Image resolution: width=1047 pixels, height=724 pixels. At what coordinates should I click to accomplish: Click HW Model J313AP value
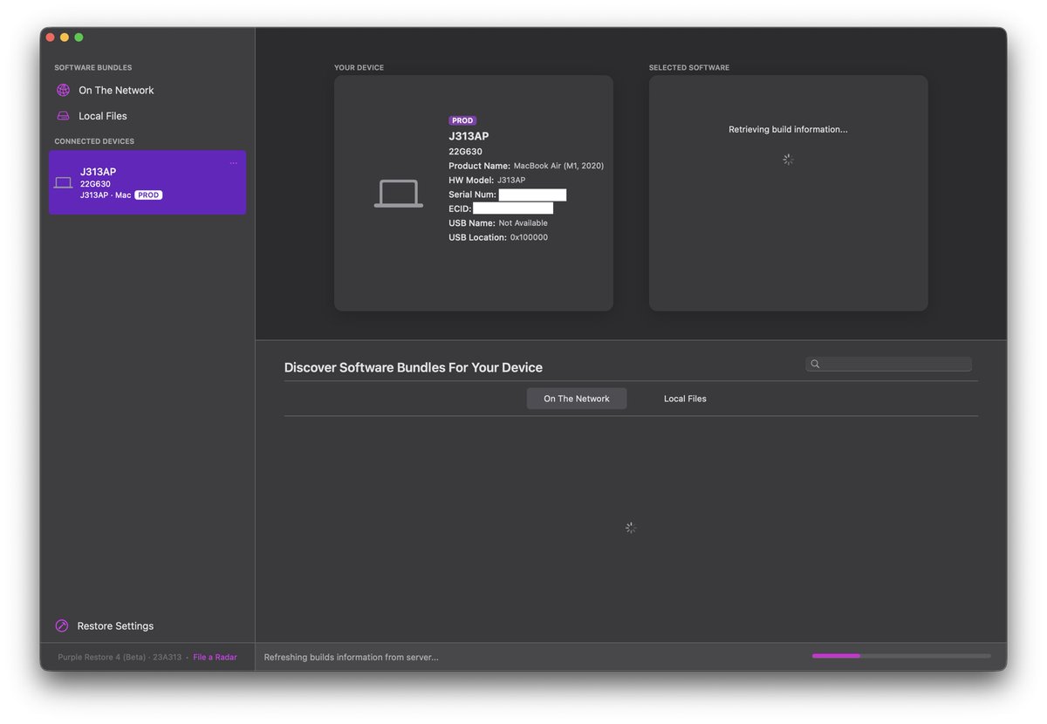pos(511,180)
